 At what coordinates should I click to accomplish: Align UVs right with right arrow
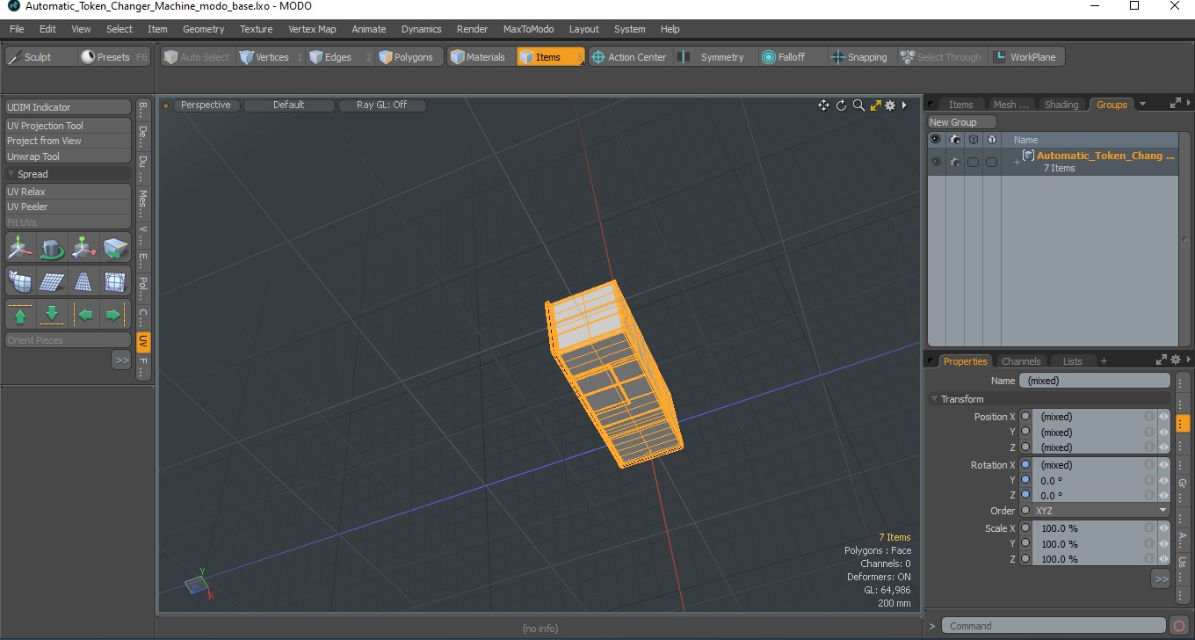pyautogui.click(x=115, y=314)
